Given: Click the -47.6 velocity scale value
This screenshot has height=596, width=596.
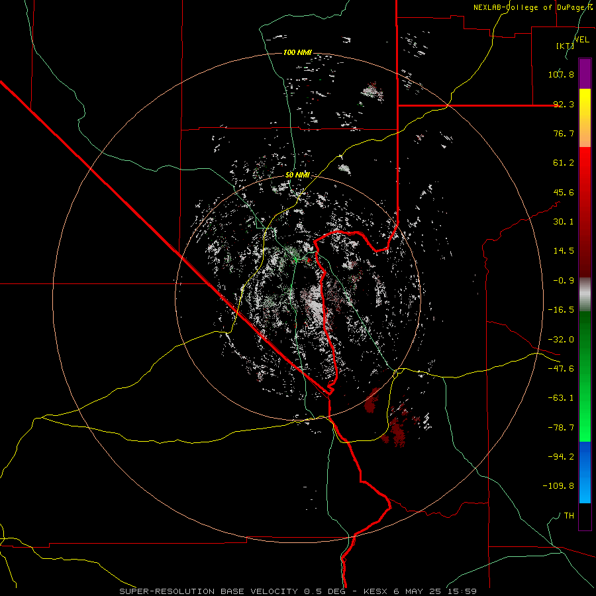Looking at the screenshot, I should [x=561, y=369].
